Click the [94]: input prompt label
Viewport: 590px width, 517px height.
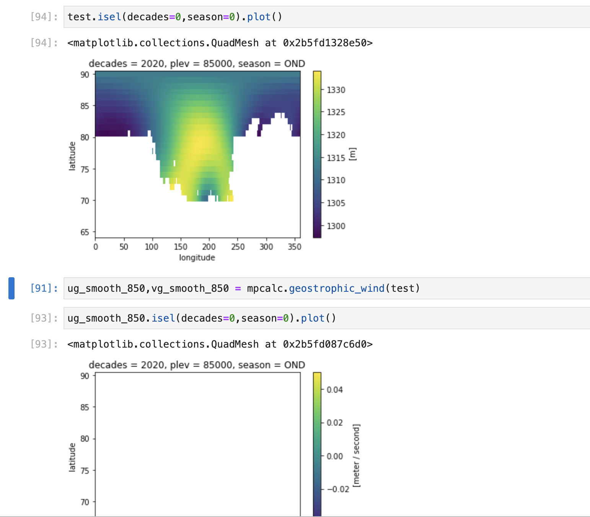click(x=44, y=17)
